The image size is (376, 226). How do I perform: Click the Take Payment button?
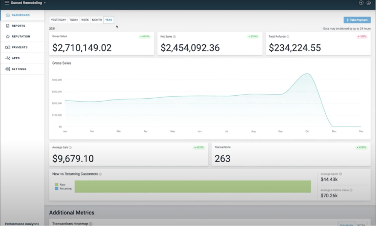pyautogui.click(x=356, y=20)
